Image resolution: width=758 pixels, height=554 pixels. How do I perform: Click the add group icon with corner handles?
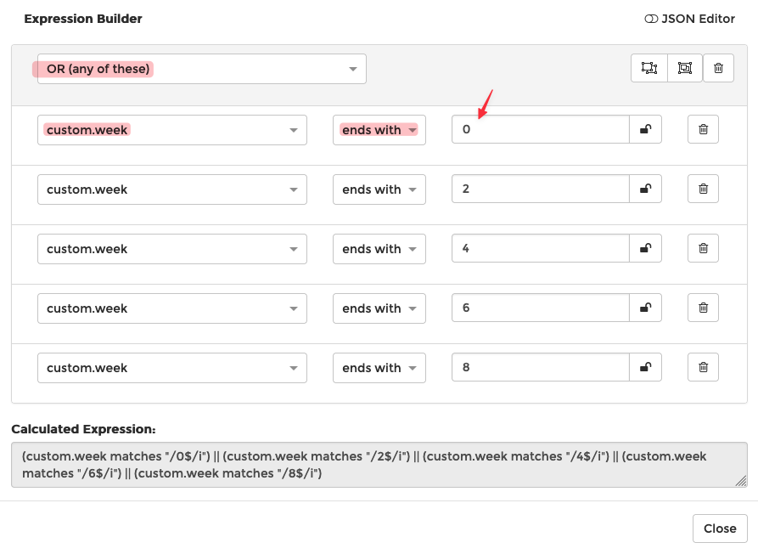click(649, 68)
